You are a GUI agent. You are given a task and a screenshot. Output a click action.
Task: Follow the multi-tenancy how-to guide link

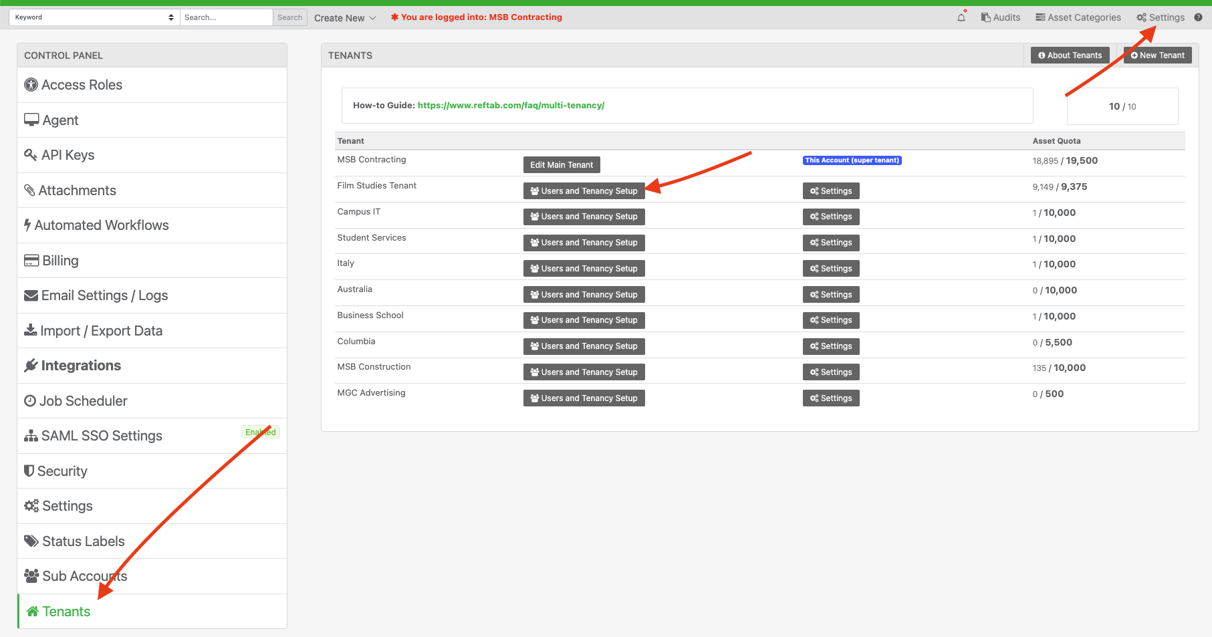[x=511, y=106]
